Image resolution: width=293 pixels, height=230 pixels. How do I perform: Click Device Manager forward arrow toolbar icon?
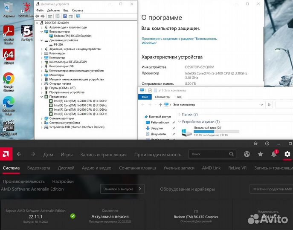(43, 16)
